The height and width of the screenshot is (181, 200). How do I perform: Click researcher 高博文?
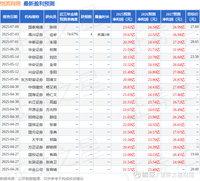click(51, 80)
